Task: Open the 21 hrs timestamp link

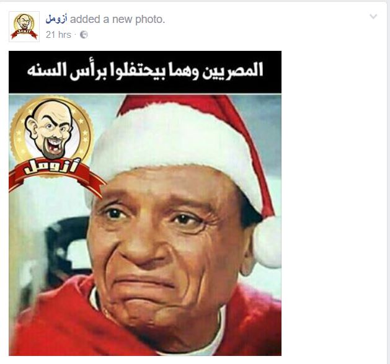Action: click(x=58, y=35)
